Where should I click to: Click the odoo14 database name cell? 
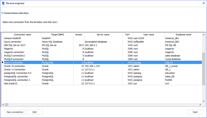point(183,63)
